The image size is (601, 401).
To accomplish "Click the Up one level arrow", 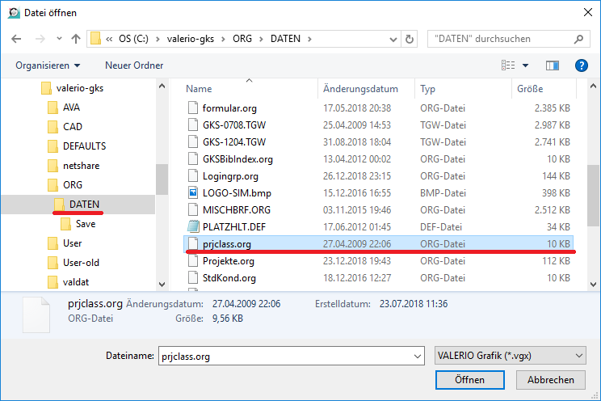I will (x=75, y=38).
